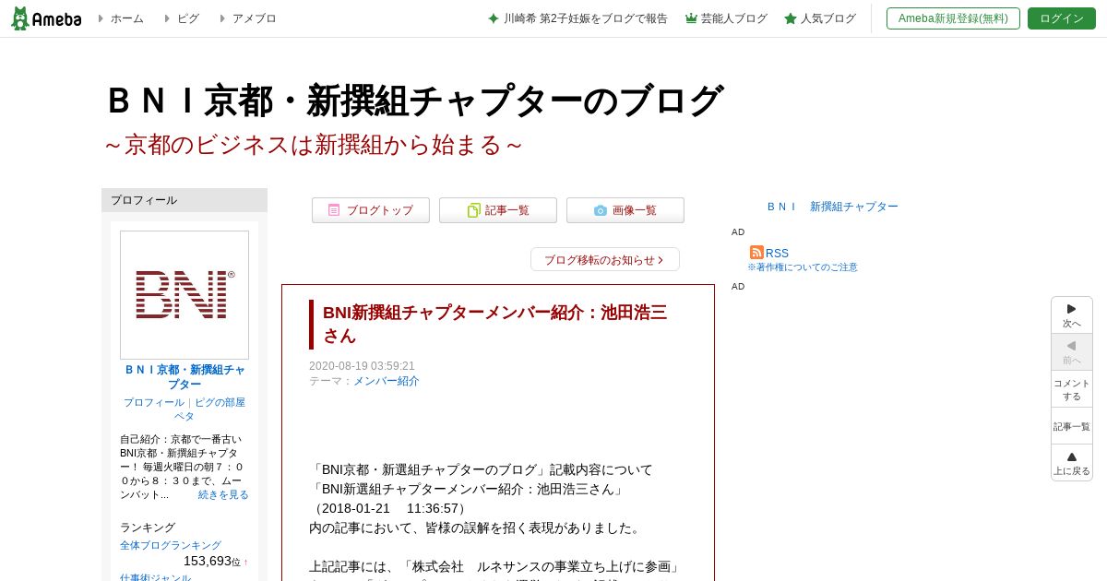Open 記事一覧 tab above article
This screenshot has height=581, width=1107.
498,210
